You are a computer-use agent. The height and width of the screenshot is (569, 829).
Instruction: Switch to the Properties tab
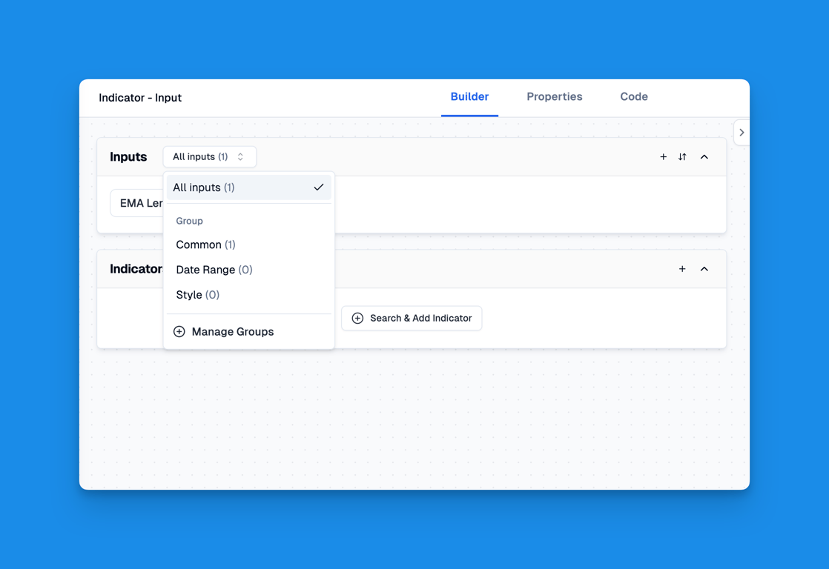pos(554,97)
